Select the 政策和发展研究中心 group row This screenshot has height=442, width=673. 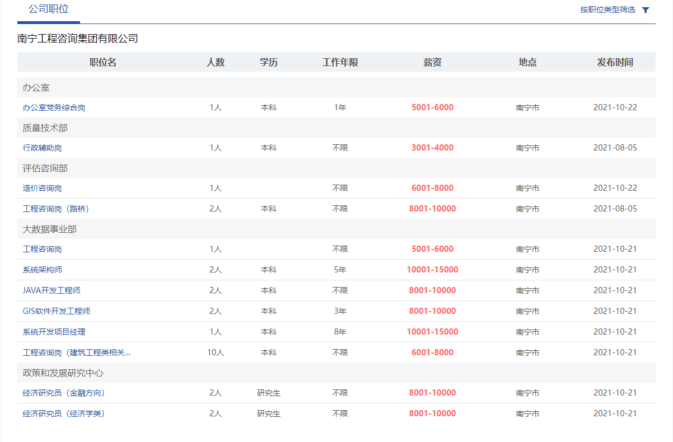[336, 373]
